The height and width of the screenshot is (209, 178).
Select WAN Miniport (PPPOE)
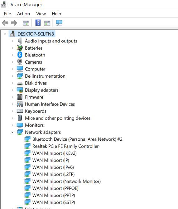click(55, 188)
